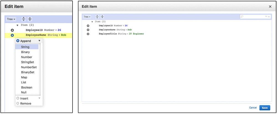Collapse the Item {2} tree node
Screen dimensions: 277x114
[17, 25]
